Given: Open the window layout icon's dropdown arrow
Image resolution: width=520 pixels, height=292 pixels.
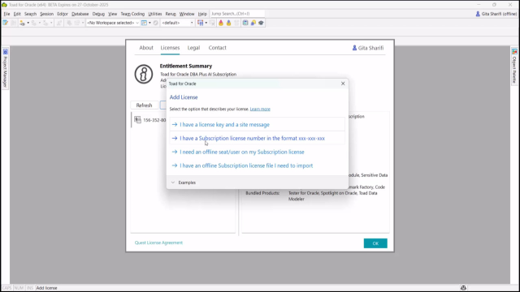Looking at the screenshot, I should click(x=149, y=23).
